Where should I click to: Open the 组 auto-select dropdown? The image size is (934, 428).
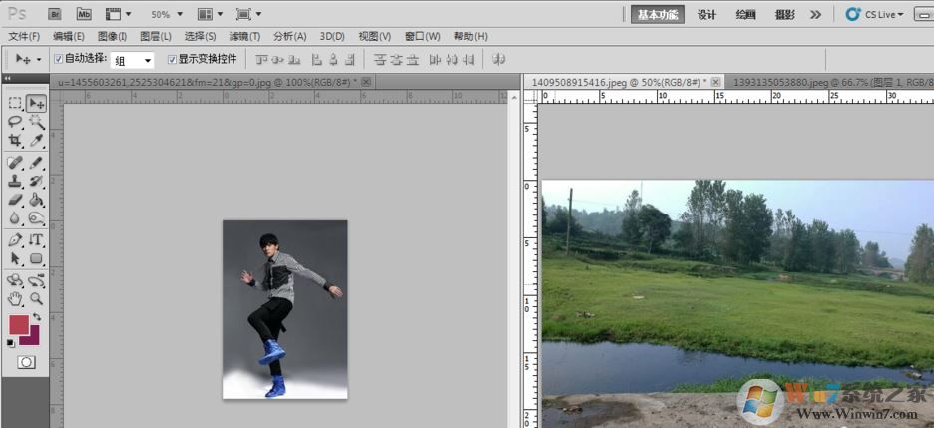[x=133, y=60]
